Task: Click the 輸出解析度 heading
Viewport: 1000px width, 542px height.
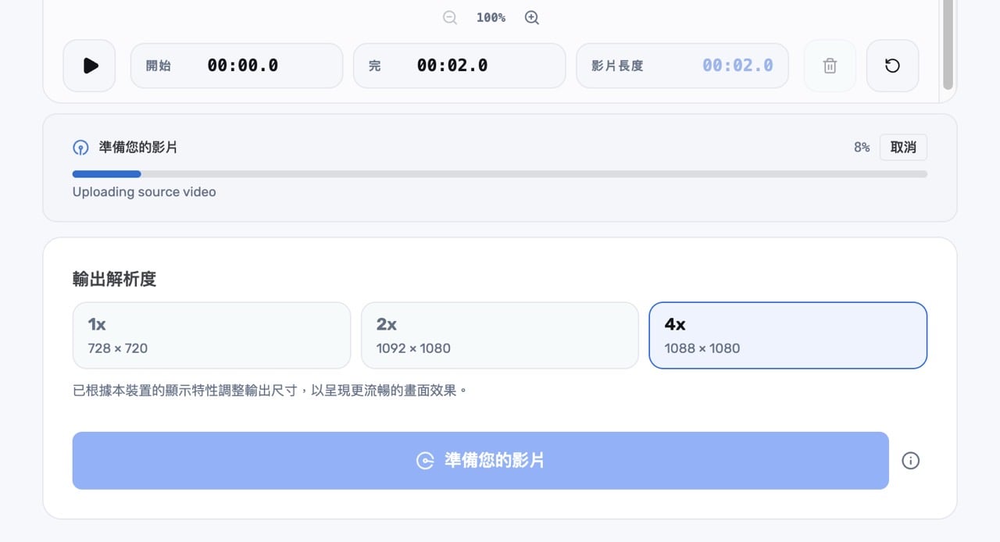Action: click(115, 279)
